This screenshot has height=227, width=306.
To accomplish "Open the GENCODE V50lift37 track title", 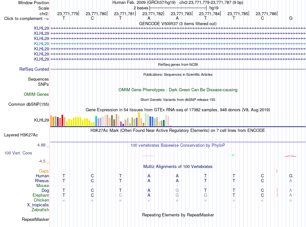I will [x=177, y=24].
